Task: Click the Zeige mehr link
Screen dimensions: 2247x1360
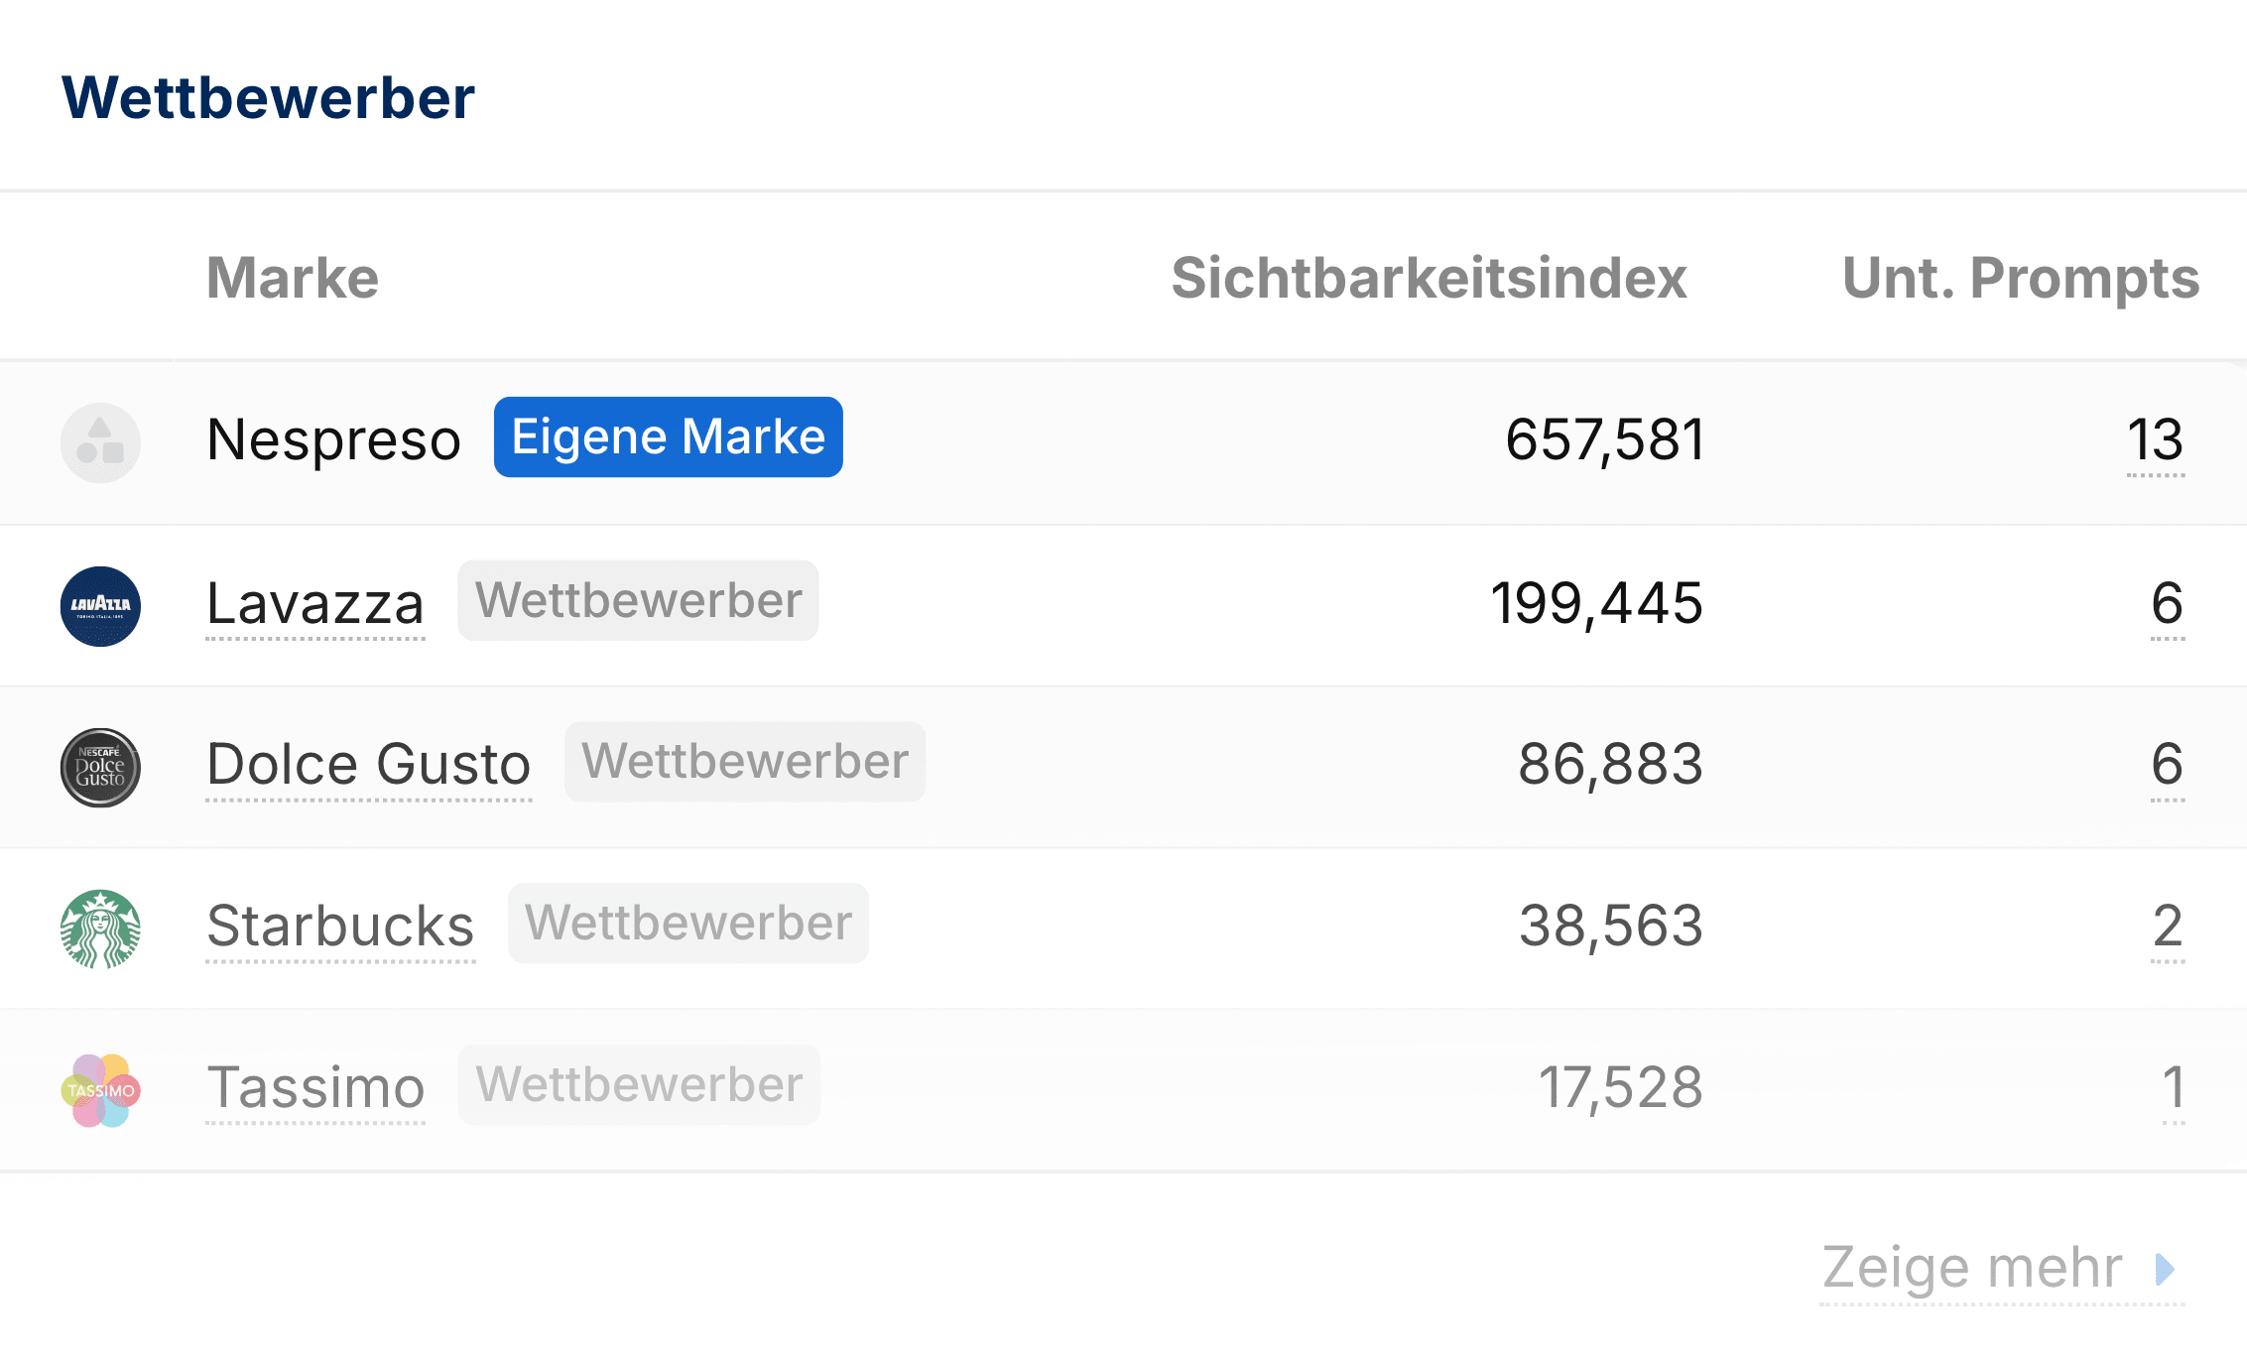Action: (1971, 1269)
